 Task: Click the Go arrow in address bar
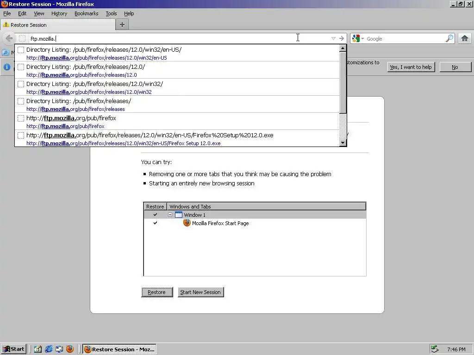341,39
